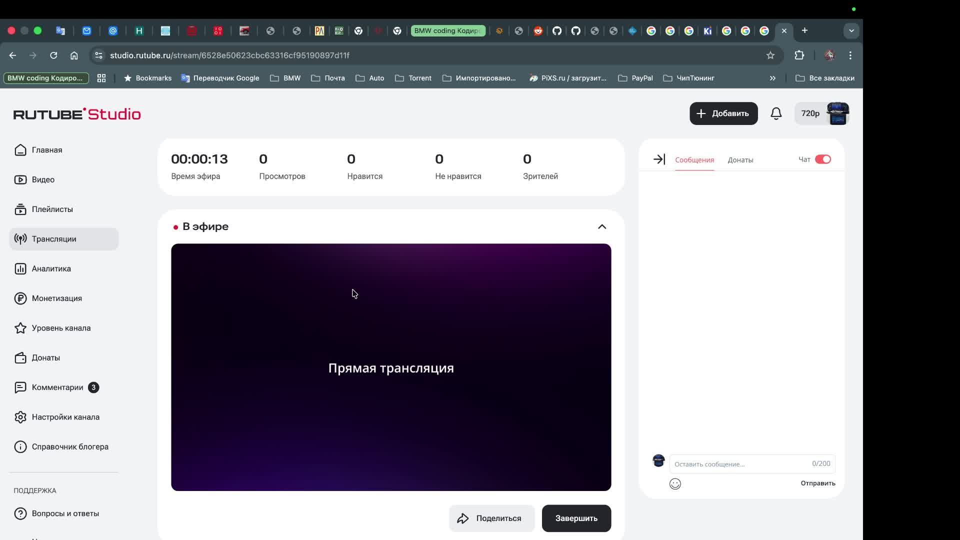Collapse the chat panel with arrow icon
Viewport: 960px width, 540px height.
pyautogui.click(x=659, y=159)
